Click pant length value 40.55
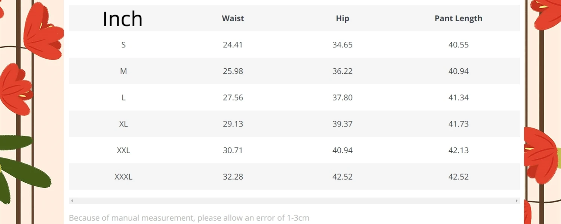 coord(459,45)
